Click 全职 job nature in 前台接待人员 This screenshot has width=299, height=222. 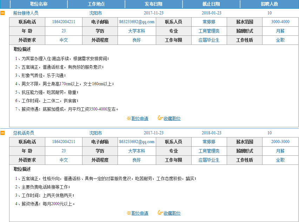click(x=280, y=40)
